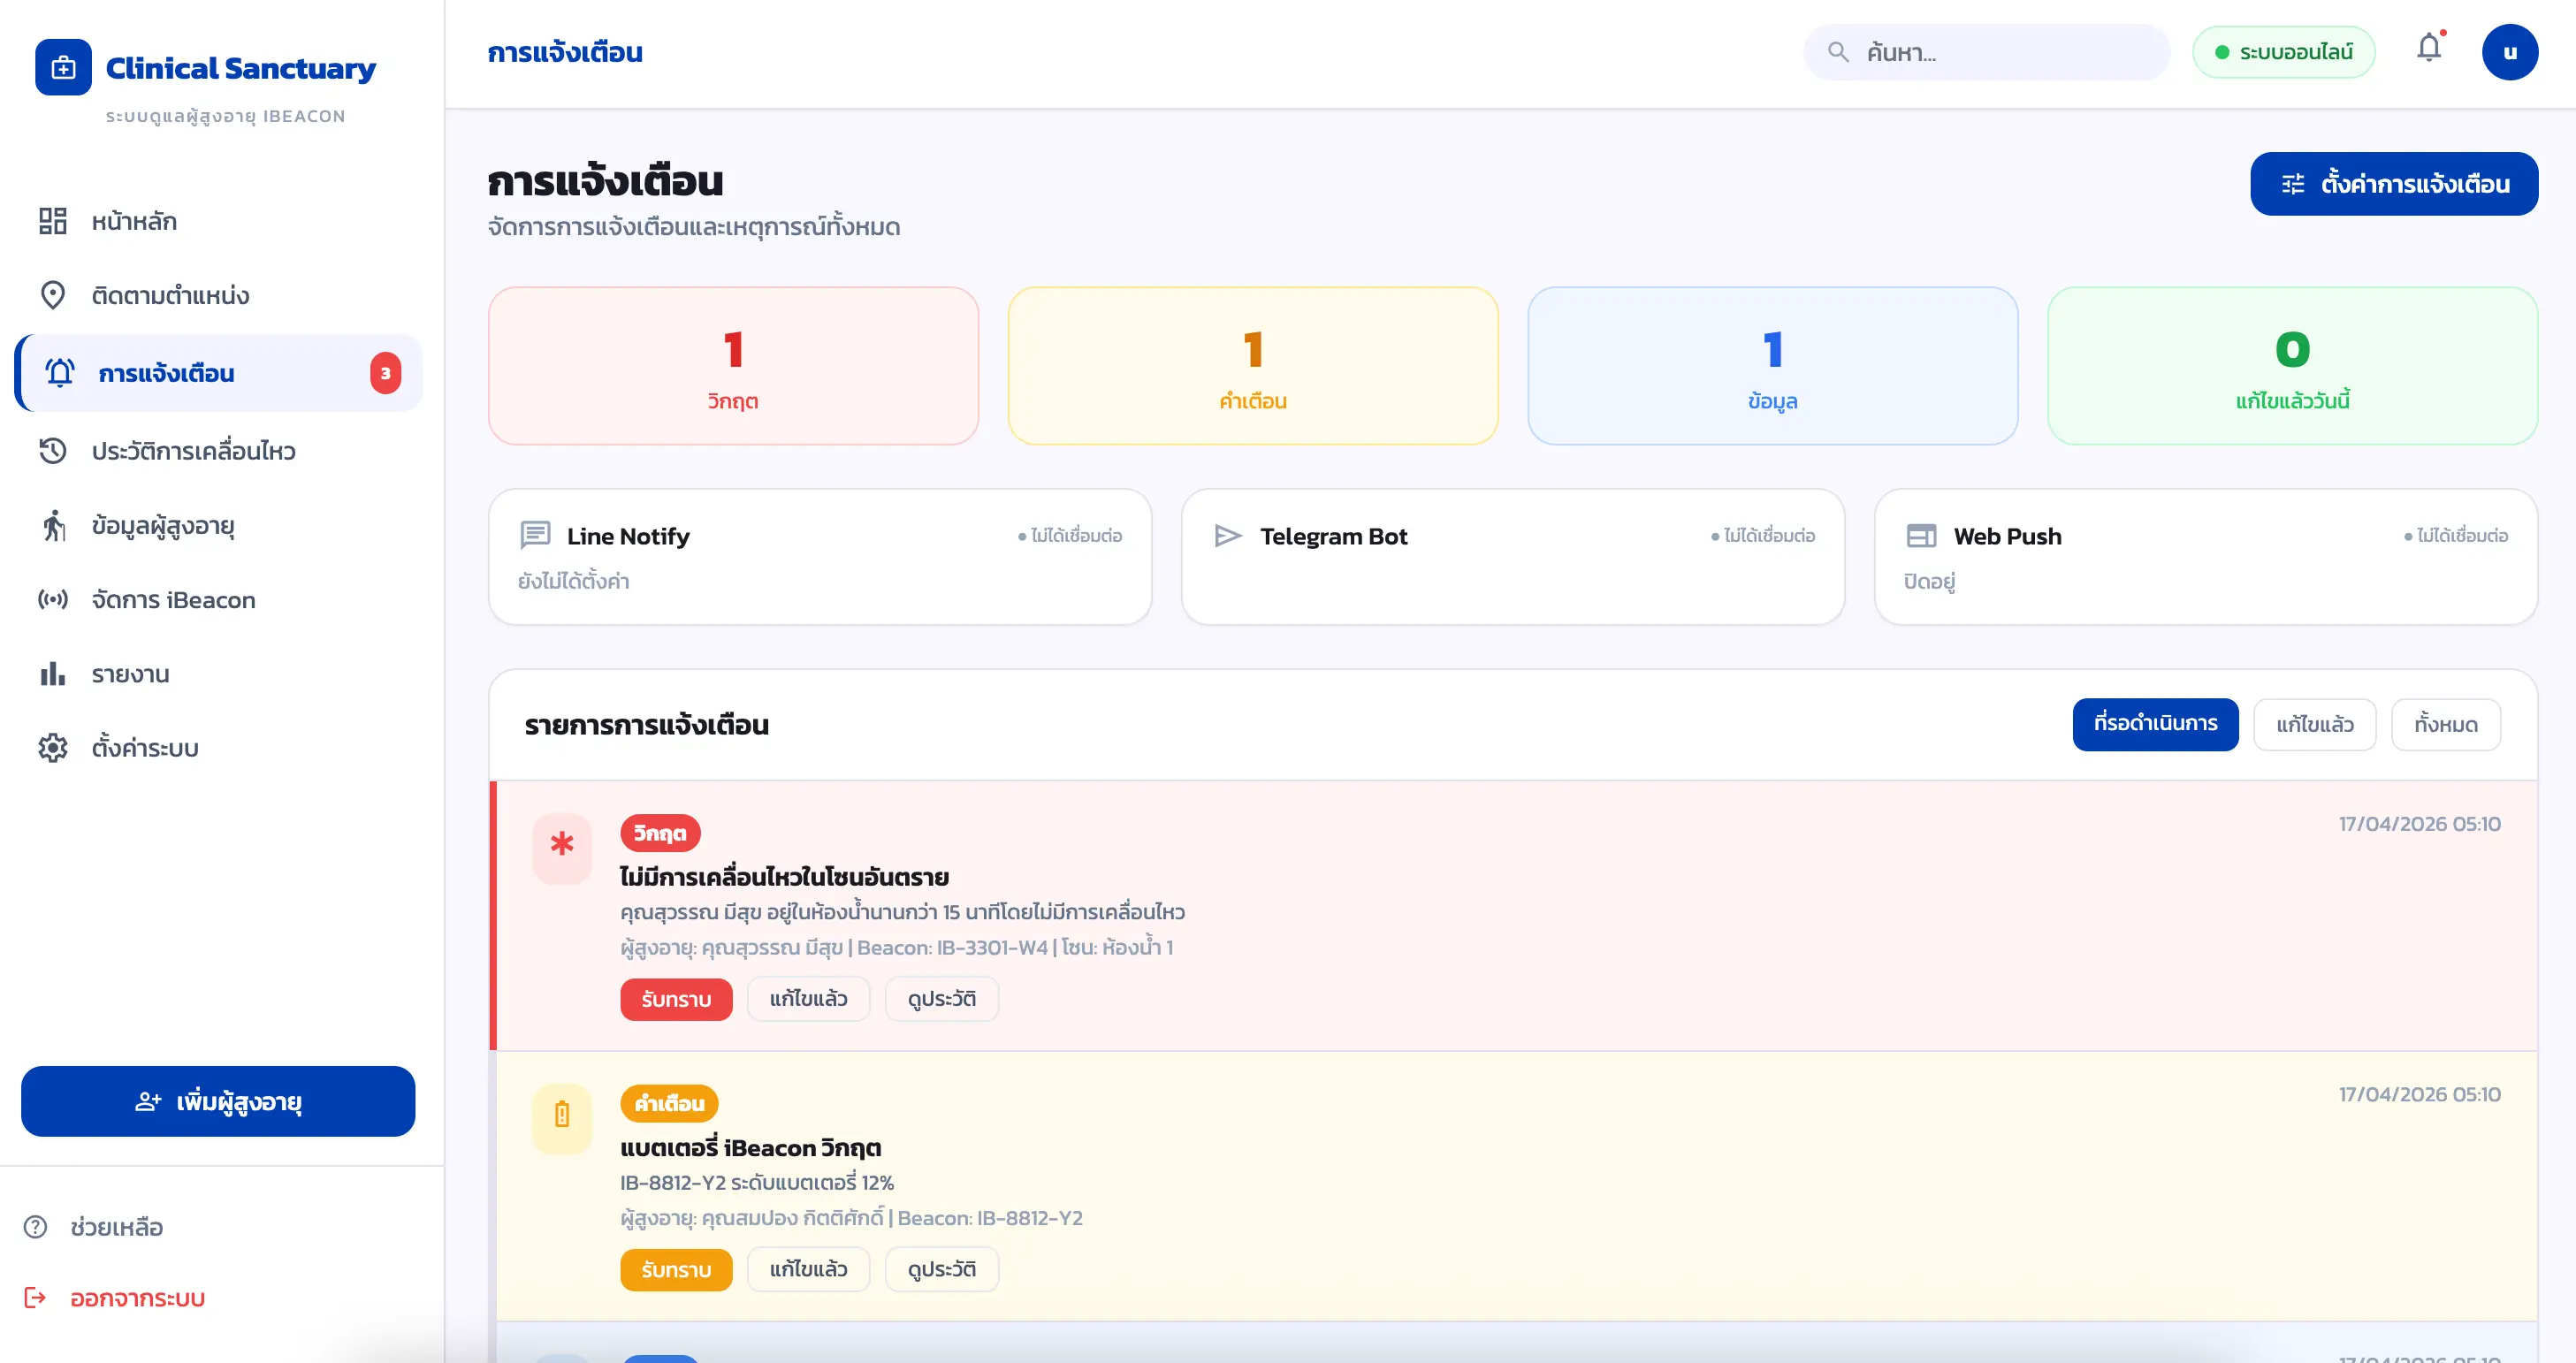
Task: Click the จัดการ iBeacon signal icon
Action: tap(53, 600)
